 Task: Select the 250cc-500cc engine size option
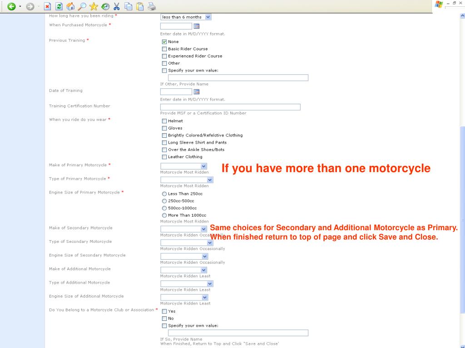164,201
